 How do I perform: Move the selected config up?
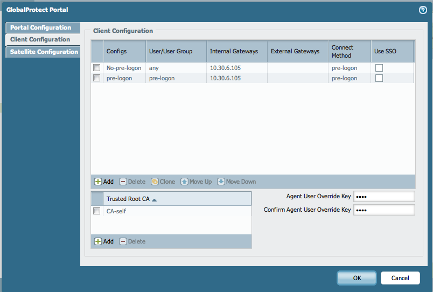click(x=196, y=182)
